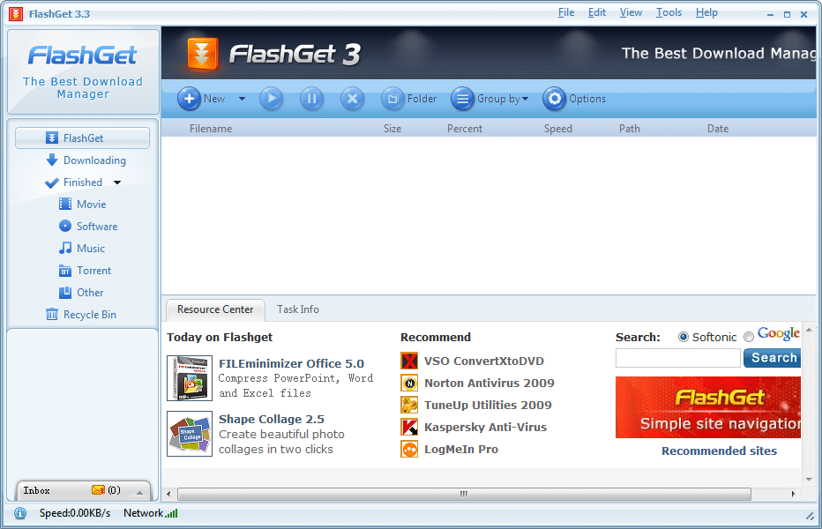Open the Help menu
Image resolution: width=822 pixels, height=529 pixels.
[x=706, y=12]
